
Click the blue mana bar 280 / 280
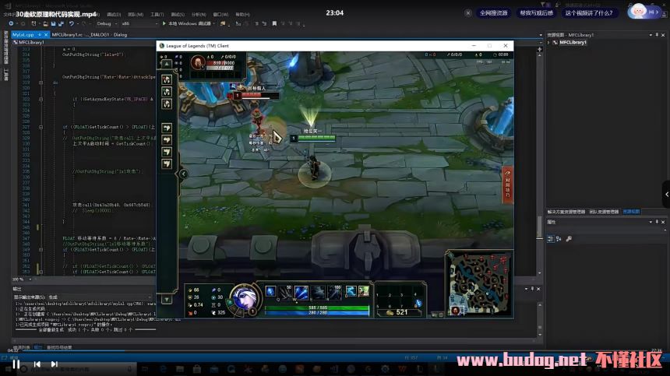[316, 312]
